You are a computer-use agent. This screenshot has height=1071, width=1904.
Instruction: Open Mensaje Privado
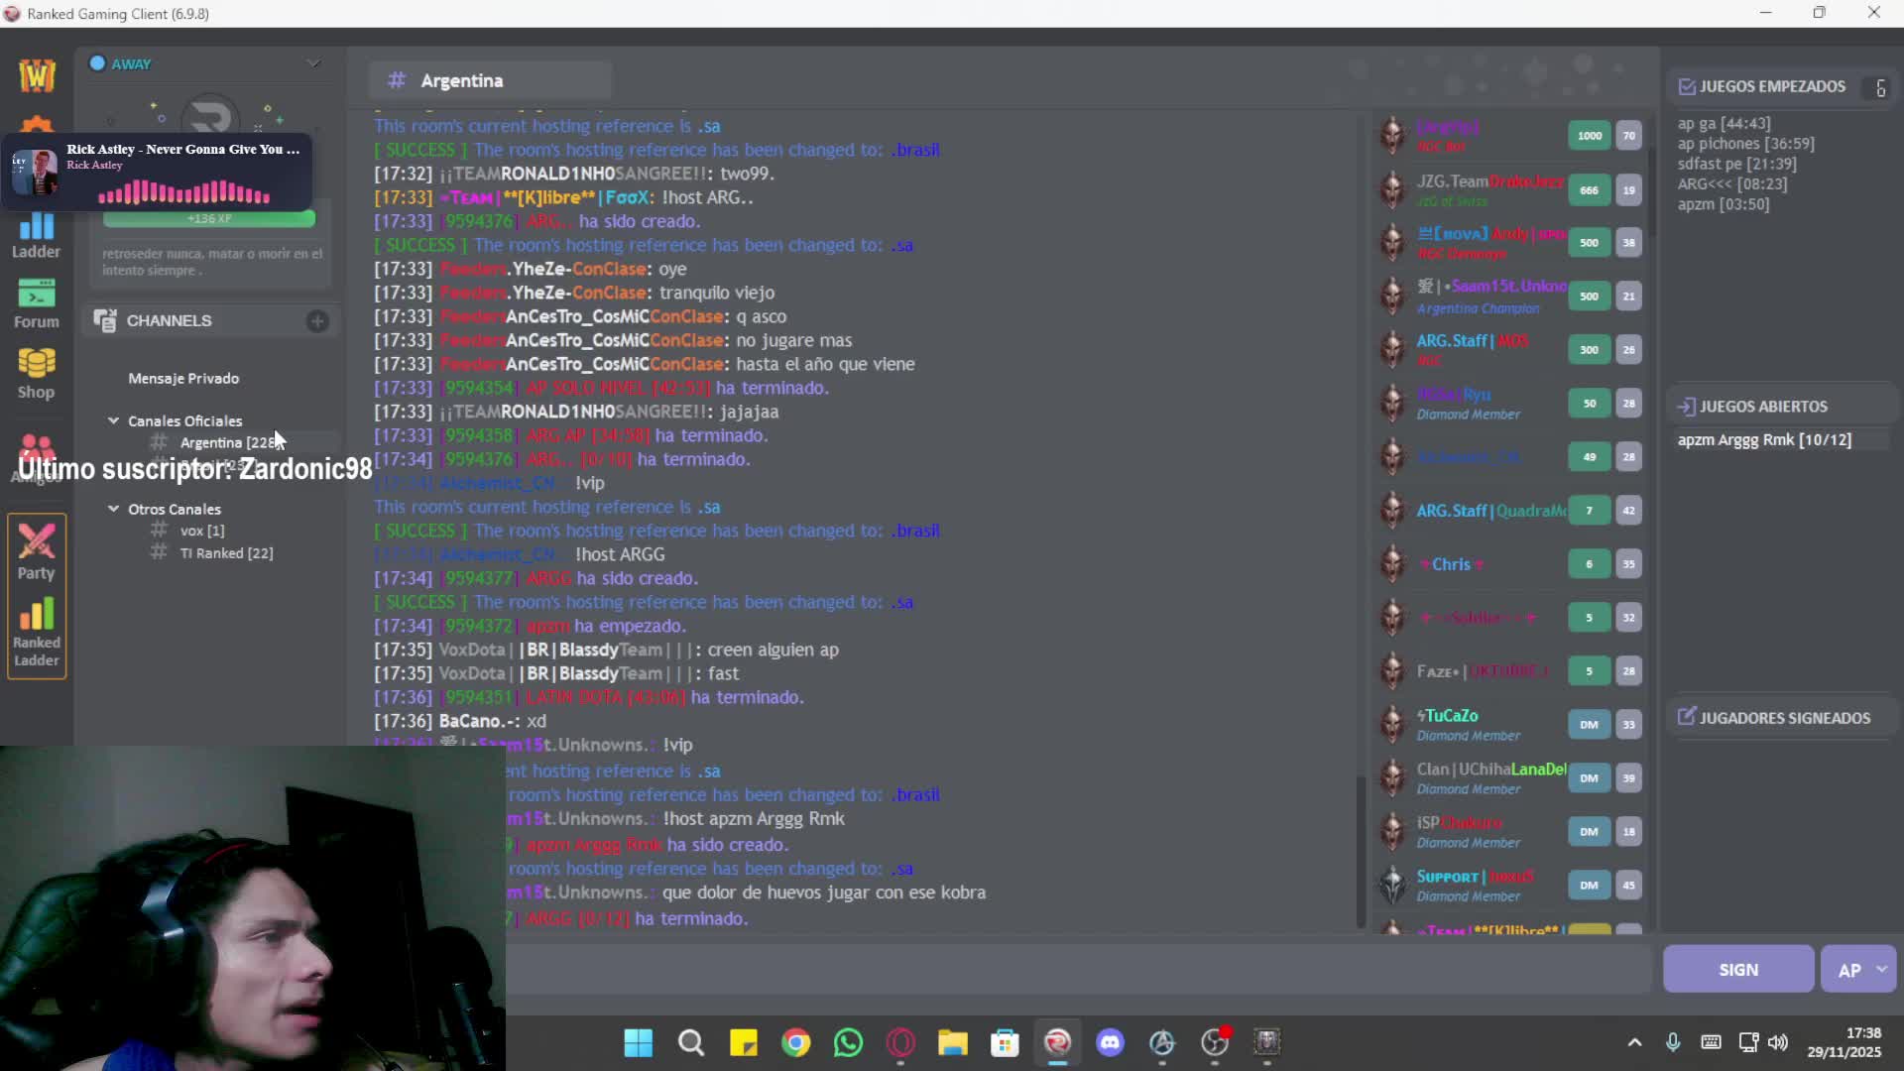click(x=183, y=379)
